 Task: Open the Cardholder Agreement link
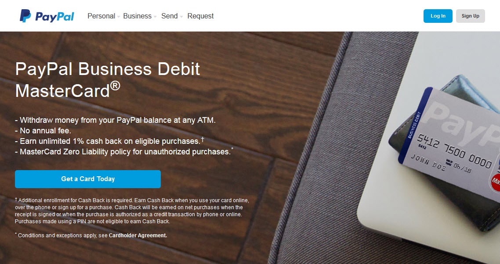[x=138, y=235]
